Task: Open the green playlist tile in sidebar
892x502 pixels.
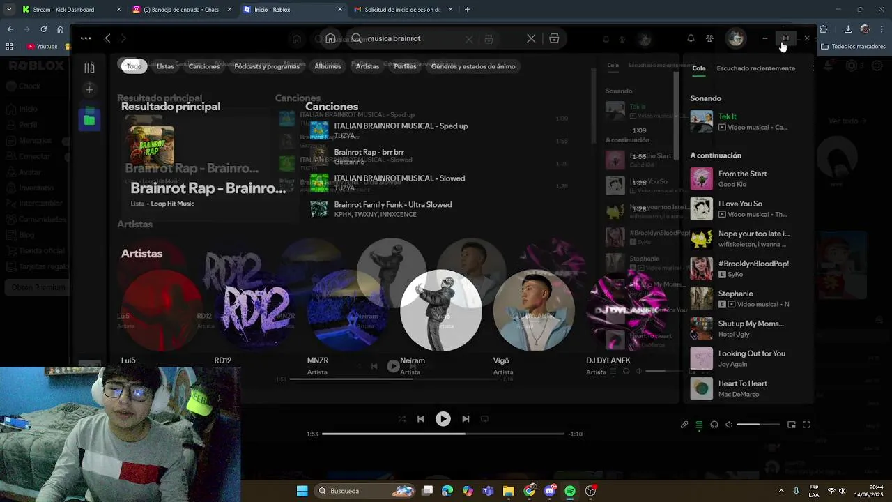Action: (x=89, y=120)
